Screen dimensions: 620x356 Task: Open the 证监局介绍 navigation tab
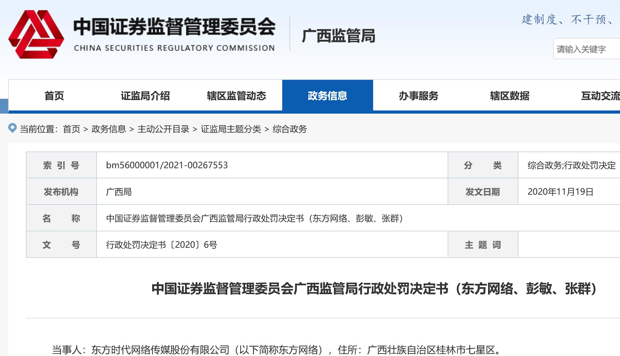pos(145,96)
